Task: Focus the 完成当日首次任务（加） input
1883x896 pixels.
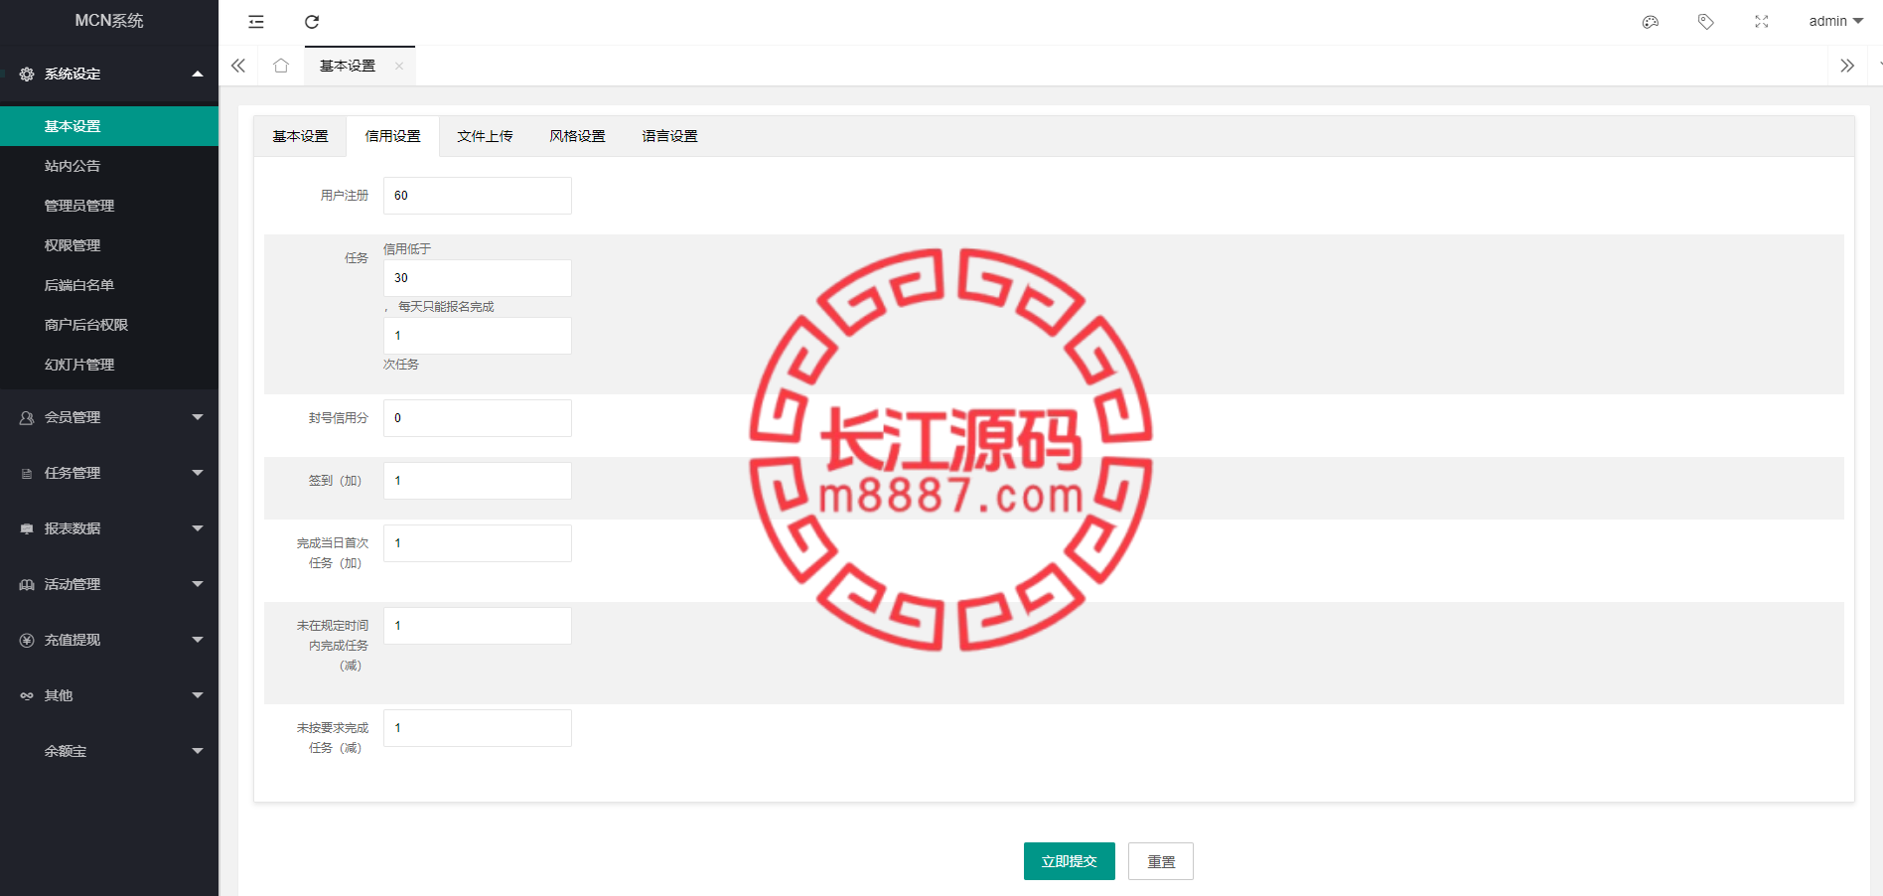Action: click(x=478, y=543)
